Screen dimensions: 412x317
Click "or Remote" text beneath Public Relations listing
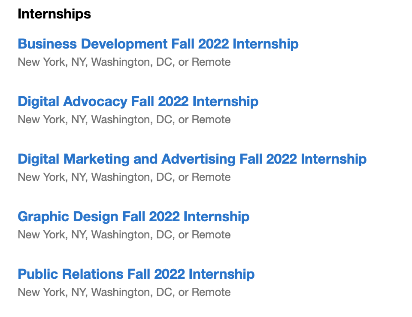pyautogui.click(x=205, y=293)
